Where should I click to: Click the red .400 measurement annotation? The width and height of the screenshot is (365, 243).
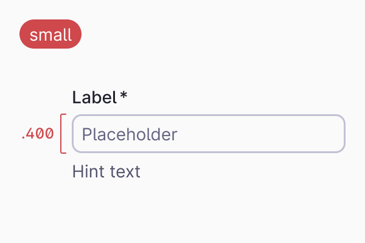[37, 134]
